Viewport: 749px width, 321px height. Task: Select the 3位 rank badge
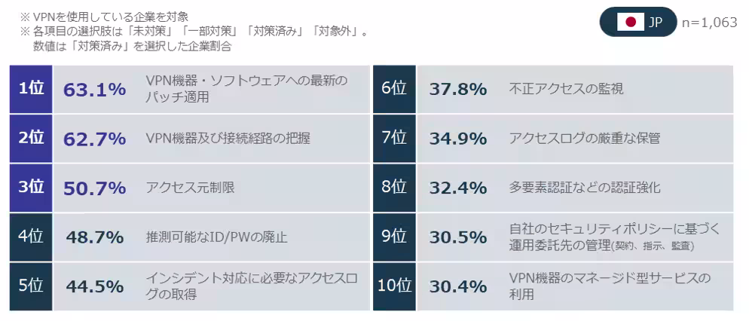[31, 188]
